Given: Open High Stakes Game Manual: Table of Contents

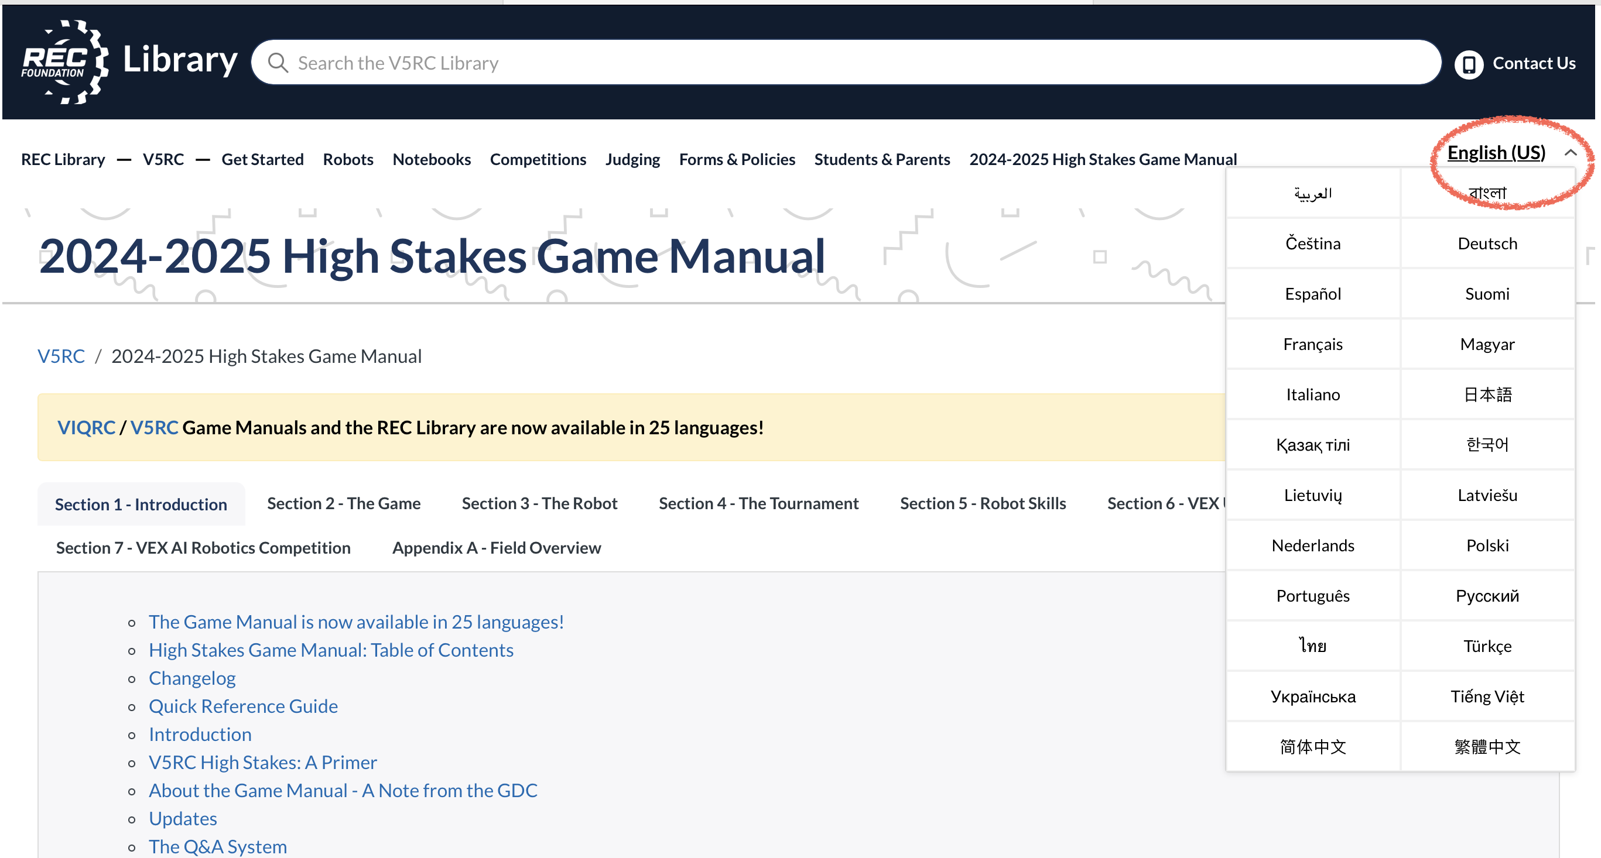Looking at the screenshot, I should point(331,650).
